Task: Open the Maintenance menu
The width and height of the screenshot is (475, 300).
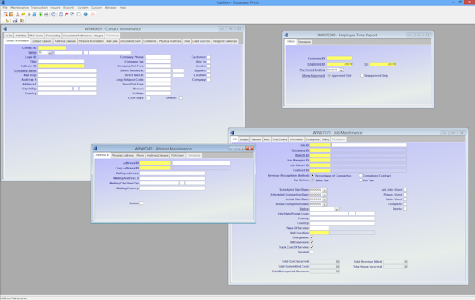Action: [19, 8]
